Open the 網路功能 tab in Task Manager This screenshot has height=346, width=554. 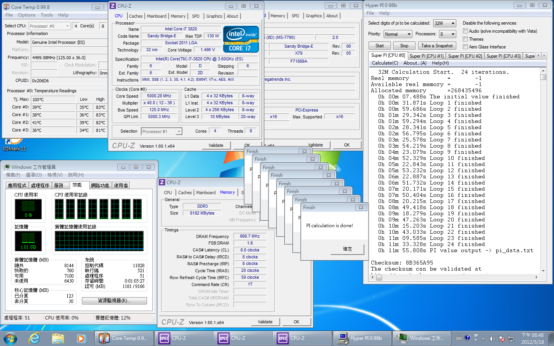pos(100,185)
